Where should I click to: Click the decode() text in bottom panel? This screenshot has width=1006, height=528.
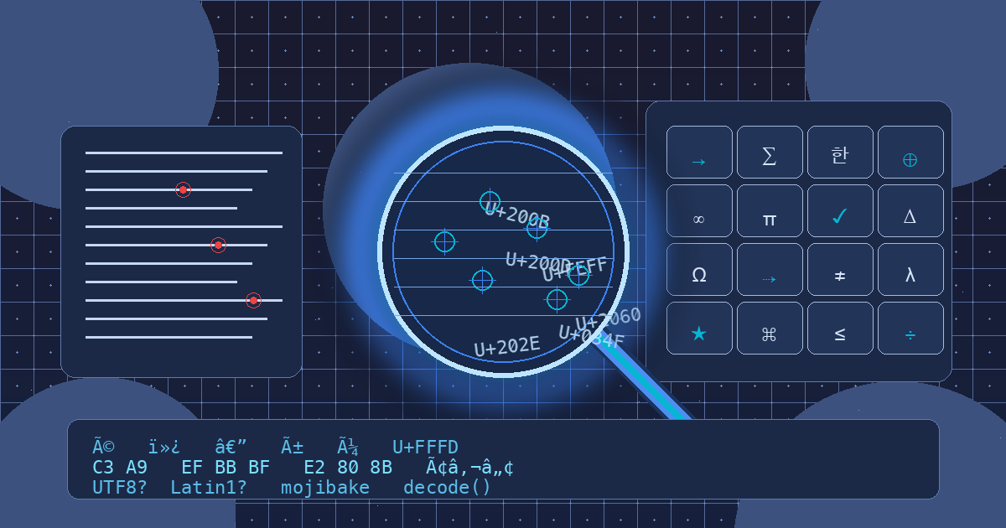(x=447, y=487)
